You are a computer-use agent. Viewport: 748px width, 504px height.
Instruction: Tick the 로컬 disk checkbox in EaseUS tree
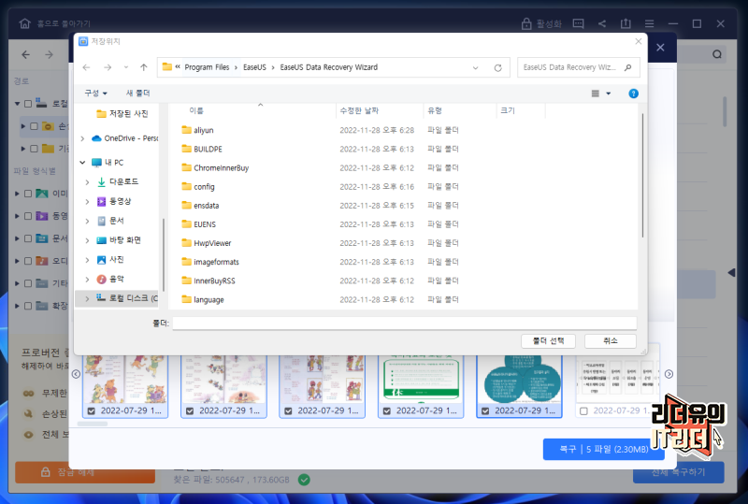[x=28, y=104]
